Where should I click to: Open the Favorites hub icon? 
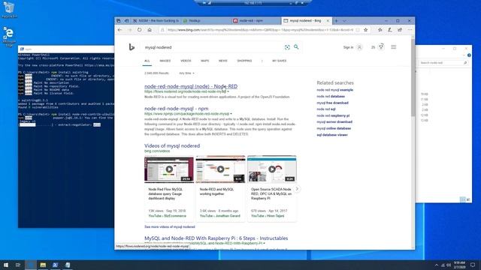click(380, 30)
